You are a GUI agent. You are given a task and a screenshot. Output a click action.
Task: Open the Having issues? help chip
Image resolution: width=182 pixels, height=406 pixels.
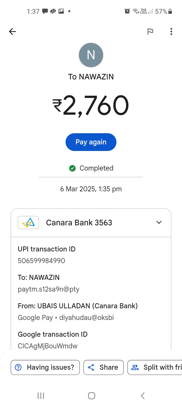(x=45, y=367)
